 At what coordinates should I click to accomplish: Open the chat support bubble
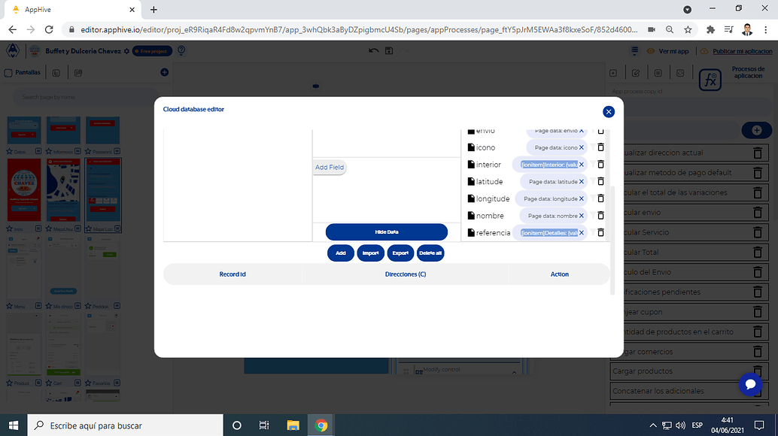(750, 384)
